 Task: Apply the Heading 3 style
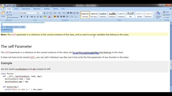[x=121, y=15]
